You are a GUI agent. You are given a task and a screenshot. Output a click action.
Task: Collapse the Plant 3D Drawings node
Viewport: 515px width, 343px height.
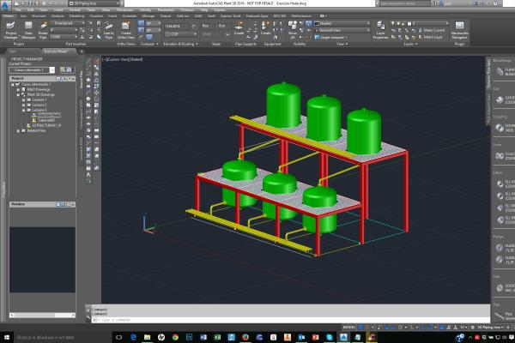click(17, 94)
